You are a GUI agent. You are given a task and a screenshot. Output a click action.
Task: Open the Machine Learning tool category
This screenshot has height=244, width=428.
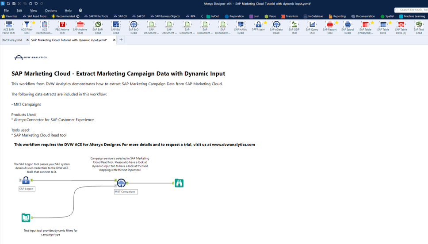pyautogui.click(x=412, y=16)
